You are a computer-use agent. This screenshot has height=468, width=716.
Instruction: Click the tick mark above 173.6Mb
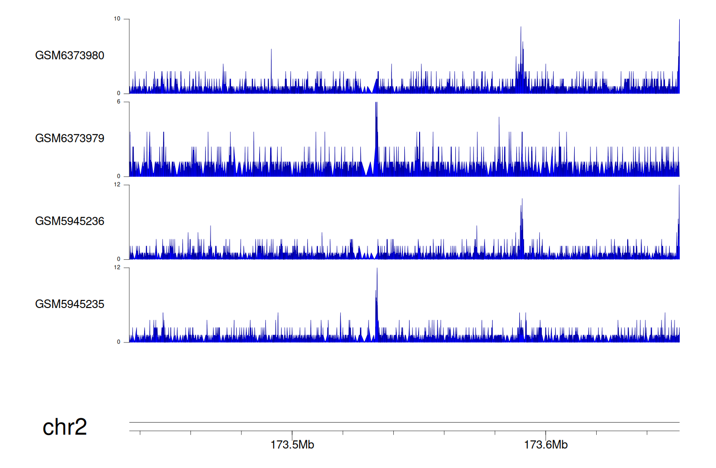546,433
